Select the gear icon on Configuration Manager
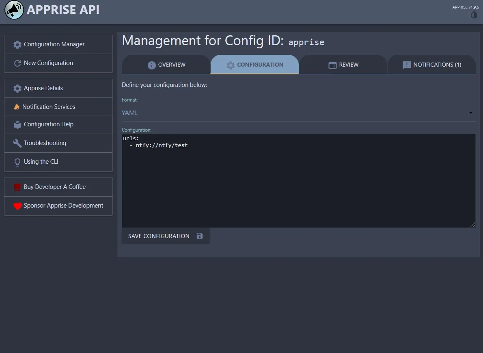The image size is (483, 353). (17, 44)
